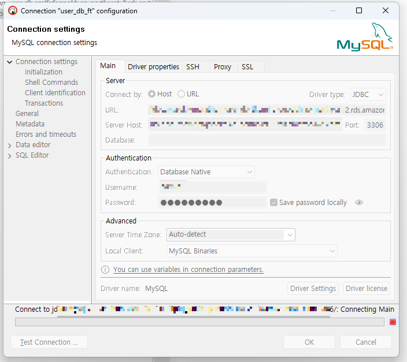This screenshot has width=407, height=362.
Task: Select Shell Commands in the settings tree
Action: coord(51,83)
